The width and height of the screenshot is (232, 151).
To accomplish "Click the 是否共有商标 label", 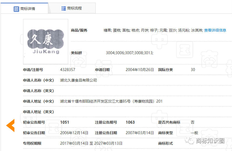I will click(169, 122).
